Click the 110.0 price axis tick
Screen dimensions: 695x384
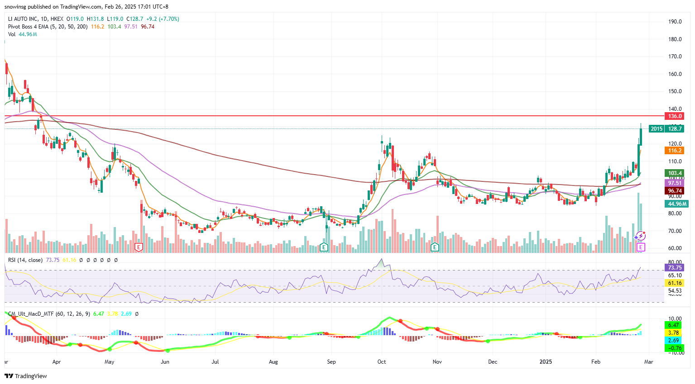tap(675, 161)
